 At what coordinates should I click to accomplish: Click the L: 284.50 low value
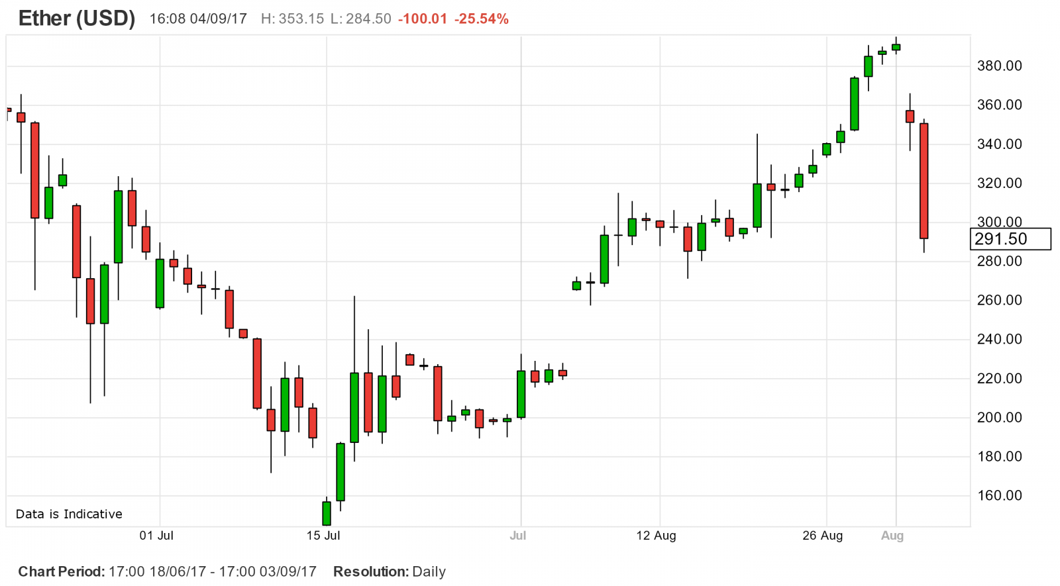[x=360, y=19]
